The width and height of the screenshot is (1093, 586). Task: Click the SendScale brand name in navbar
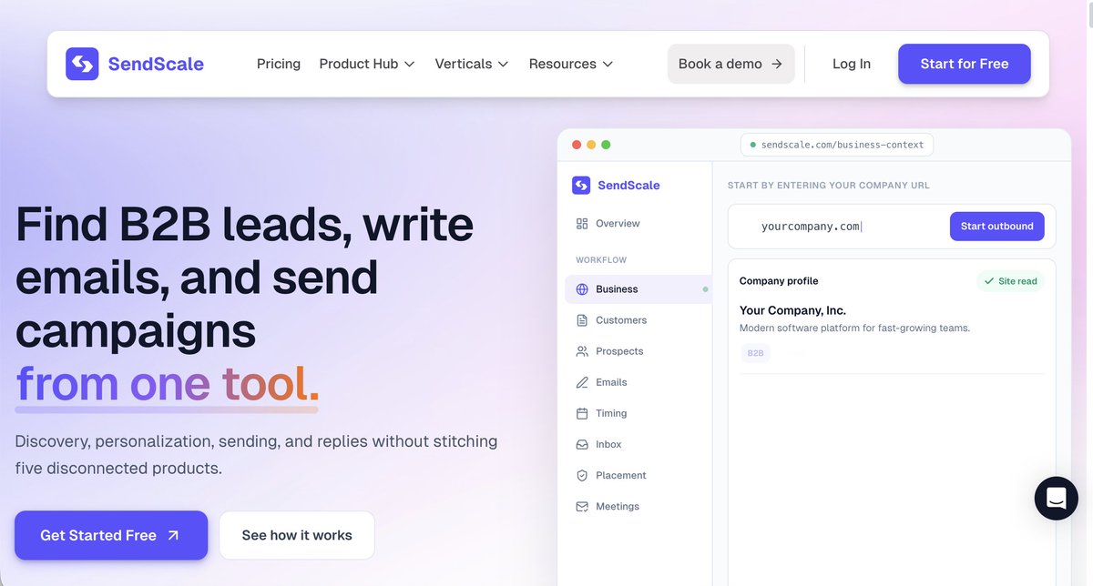[x=156, y=64]
